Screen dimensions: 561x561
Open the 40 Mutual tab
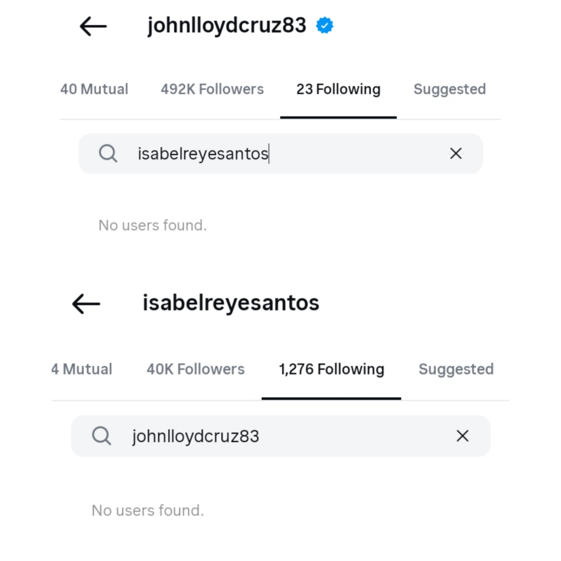point(94,89)
